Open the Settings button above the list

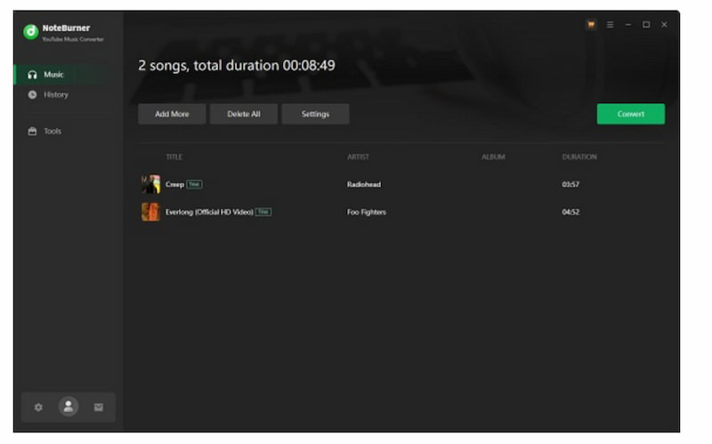coord(316,114)
